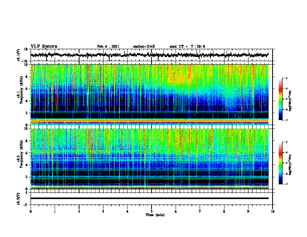
Task: Click the -7 label on ch.1 colorbar
Action: pos(286,120)
